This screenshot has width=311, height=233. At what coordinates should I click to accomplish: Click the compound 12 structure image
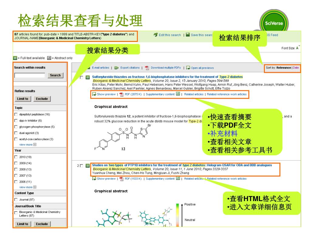click(123, 137)
